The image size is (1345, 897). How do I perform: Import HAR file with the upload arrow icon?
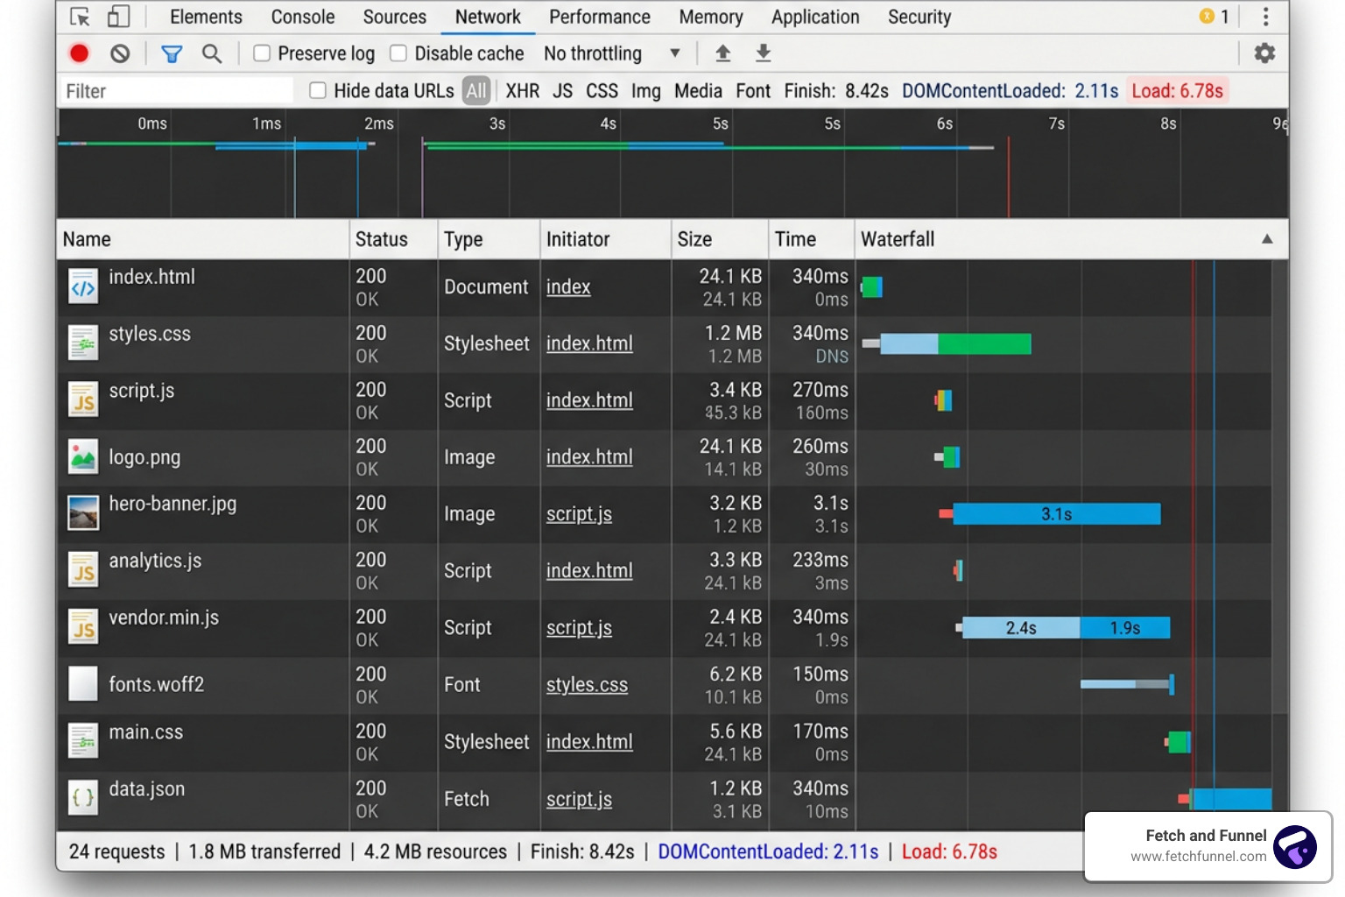point(722,53)
